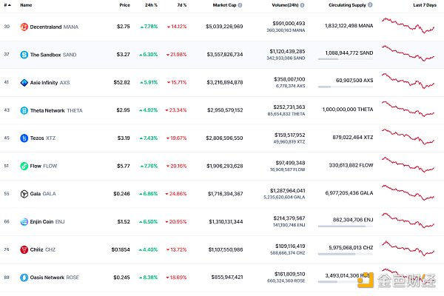Image resolution: width=444 pixels, height=296 pixels.
Task: Open The Sandbox SAND coin page
Action: tap(53, 55)
